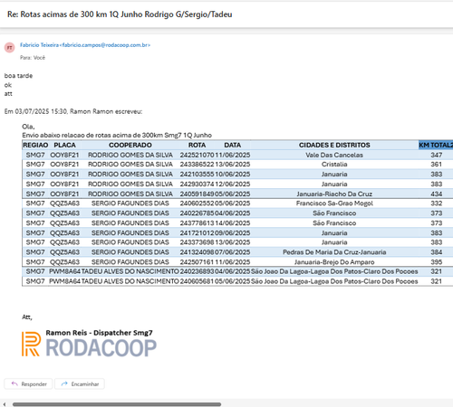This screenshot has width=453, height=407.
Task: Click signature 'Ramon Reis - Dispatcher Smg7'
Action: pos(99,333)
